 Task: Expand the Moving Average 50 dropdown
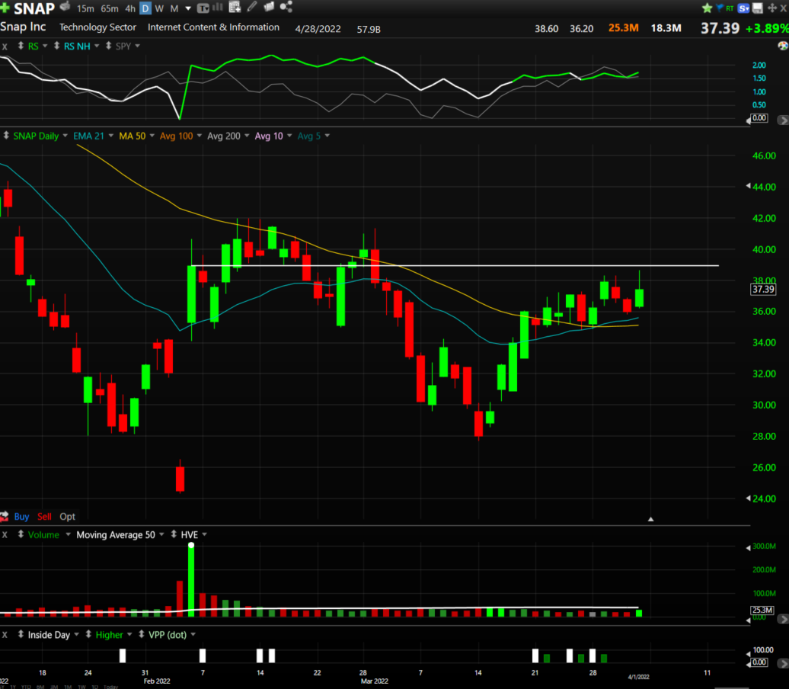(161, 534)
